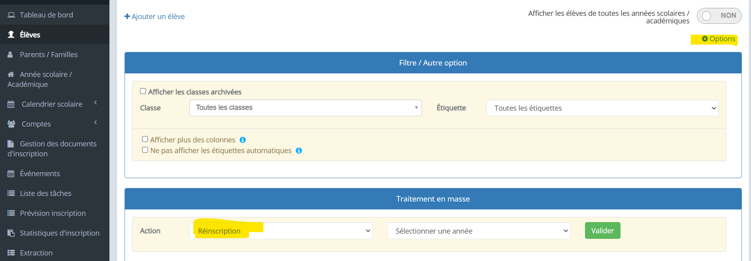Screen dimensions: 751x261
Task: Click info icon next to Afficher plus des colonnes
Action: (243, 140)
